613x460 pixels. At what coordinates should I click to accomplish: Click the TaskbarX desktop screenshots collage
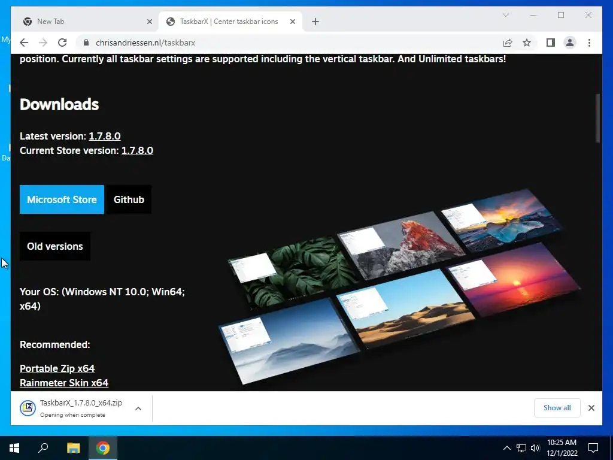(399, 287)
